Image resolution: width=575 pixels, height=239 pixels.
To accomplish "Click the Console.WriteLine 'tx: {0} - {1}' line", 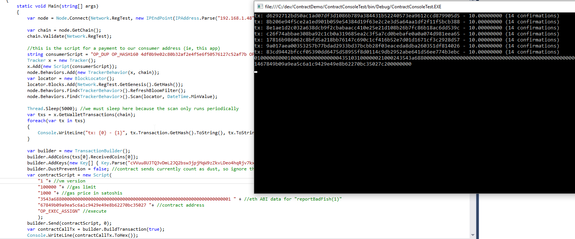I will (x=145, y=133).
